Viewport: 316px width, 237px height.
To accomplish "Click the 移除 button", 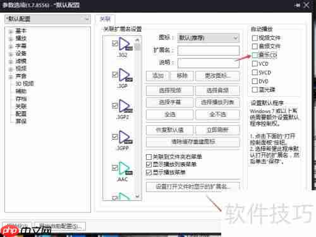I will click(x=182, y=76).
